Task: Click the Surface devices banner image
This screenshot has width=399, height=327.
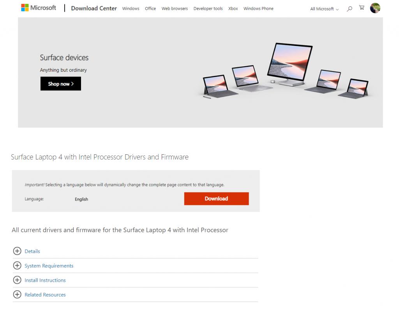Action: pyautogui.click(x=284, y=72)
